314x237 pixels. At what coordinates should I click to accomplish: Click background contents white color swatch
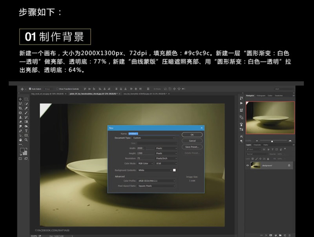[x=174, y=170]
